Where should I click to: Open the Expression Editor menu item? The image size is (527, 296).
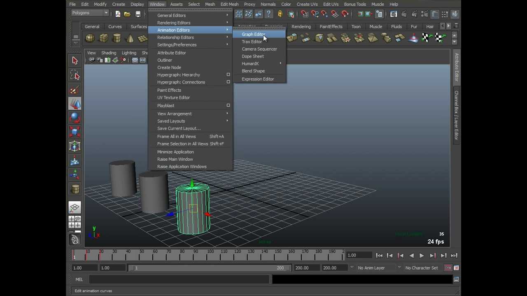tap(259, 79)
